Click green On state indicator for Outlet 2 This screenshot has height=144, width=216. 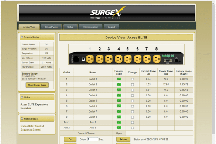119,85
